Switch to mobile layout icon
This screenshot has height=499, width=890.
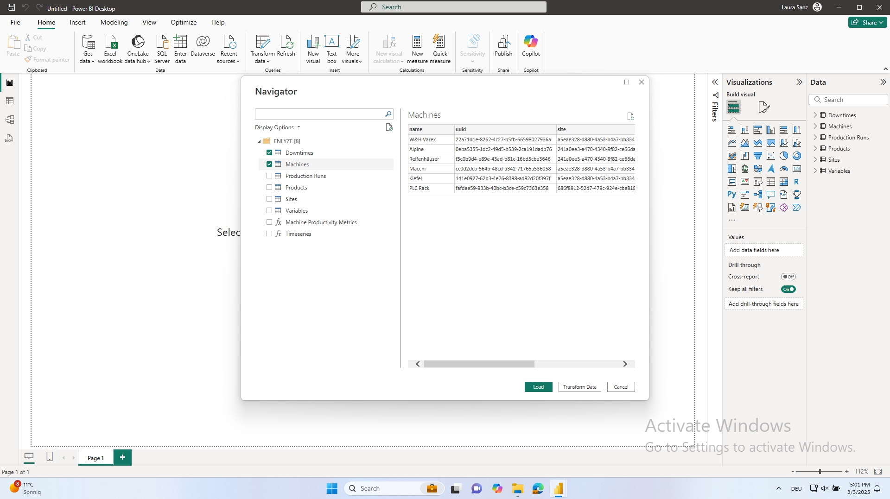(50, 457)
